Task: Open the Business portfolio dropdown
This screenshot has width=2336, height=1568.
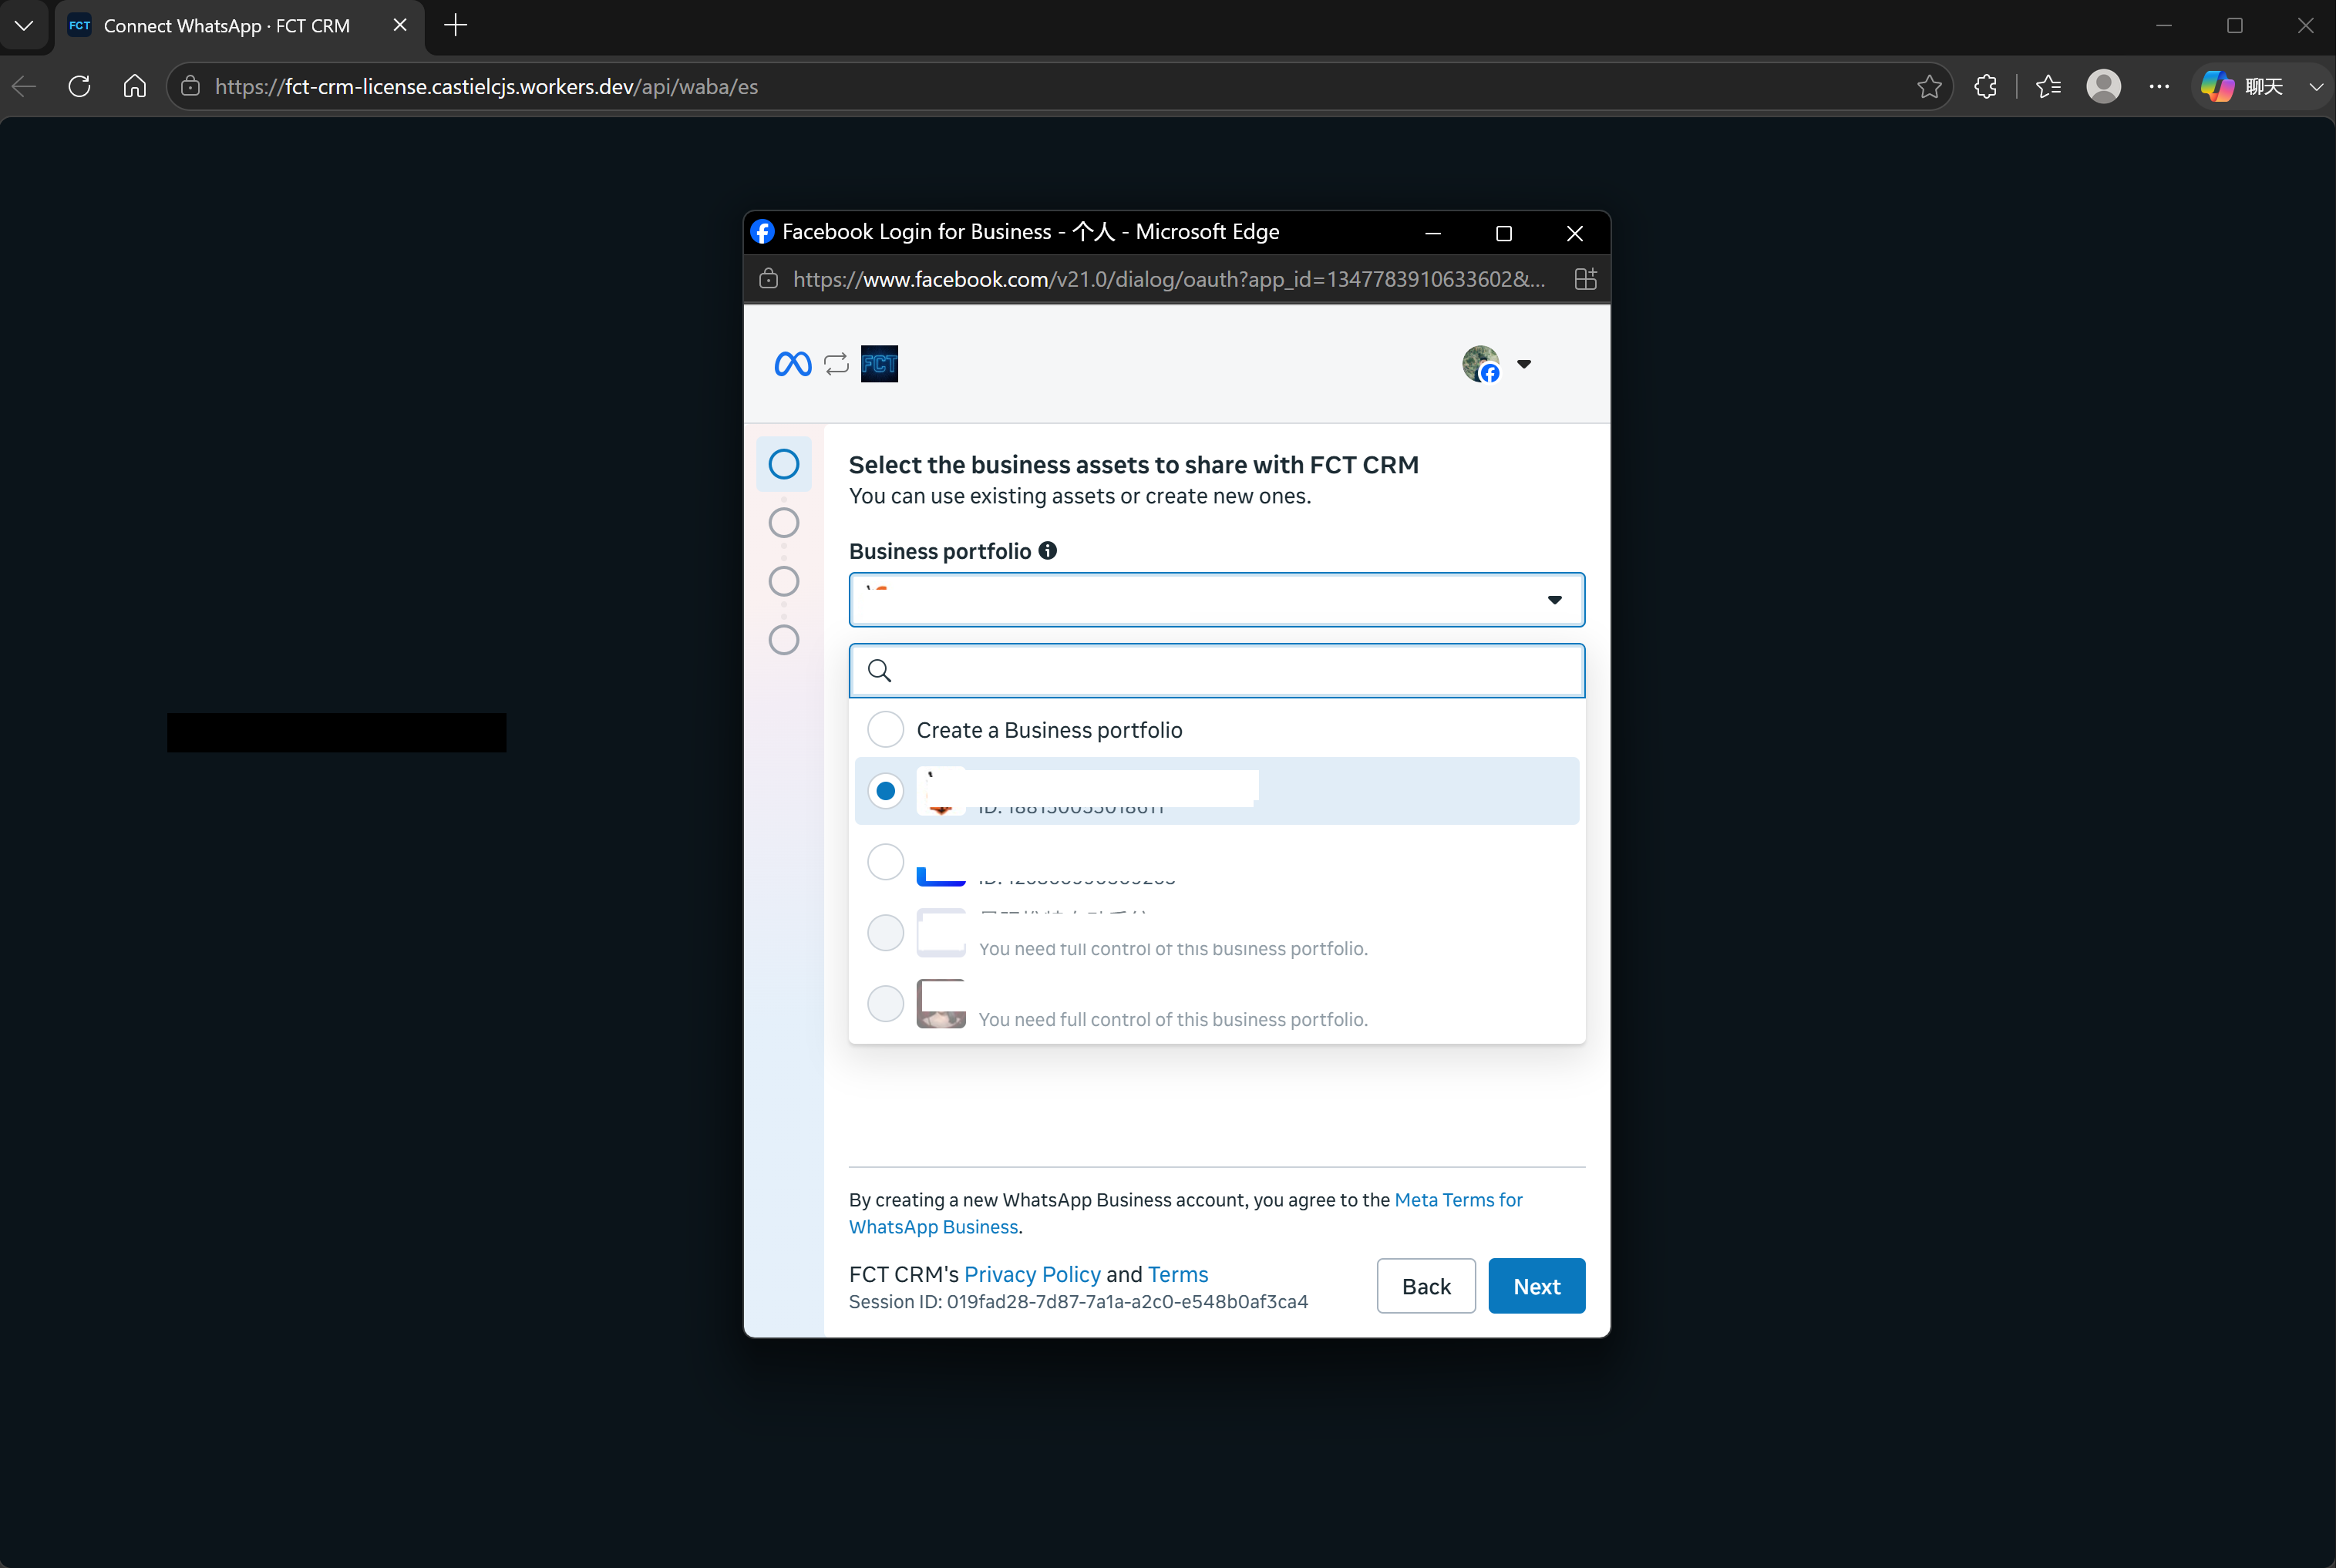Action: 1216,600
